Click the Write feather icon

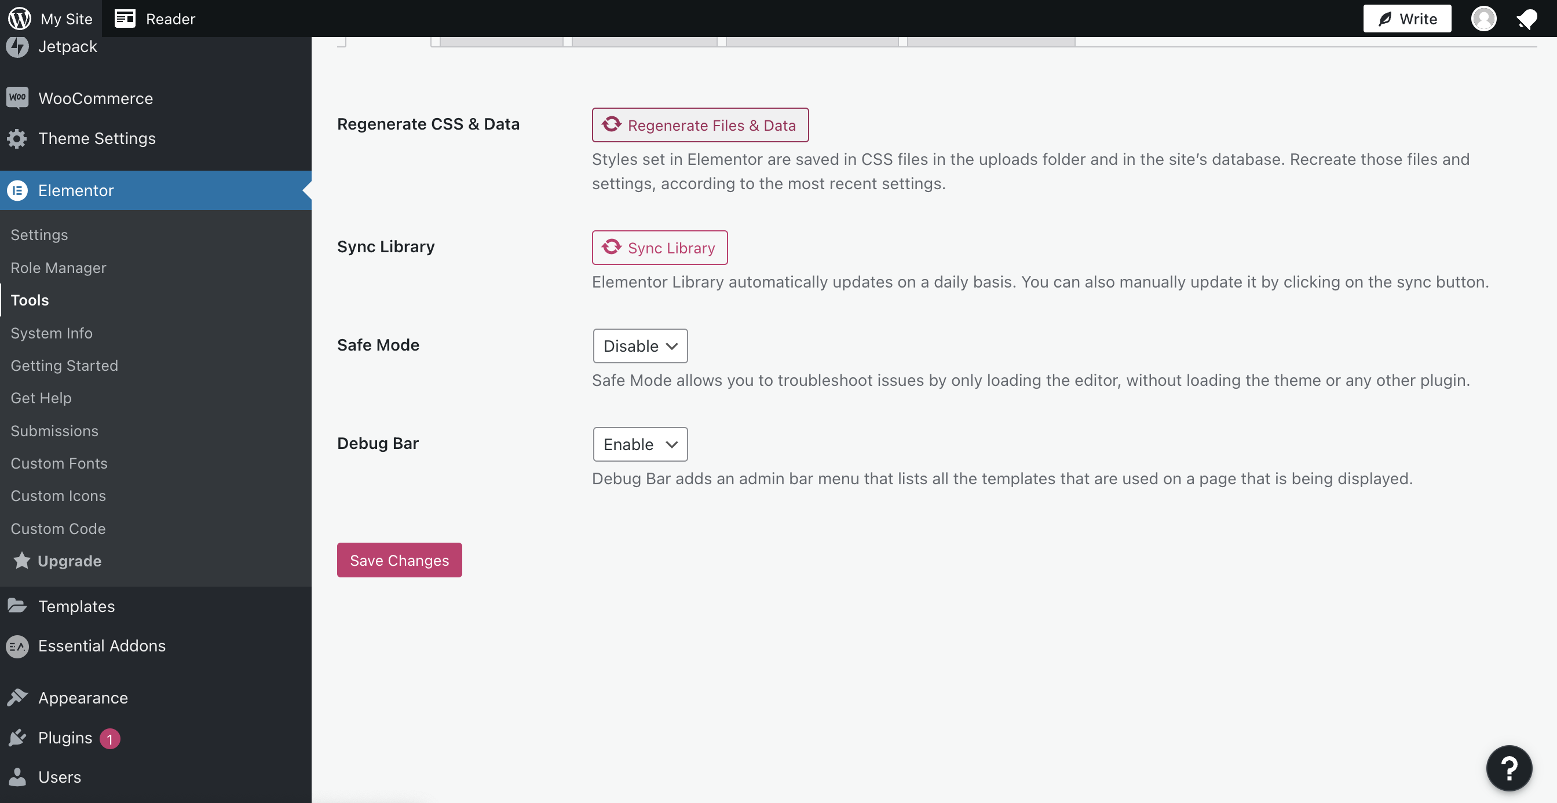click(1385, 19)
